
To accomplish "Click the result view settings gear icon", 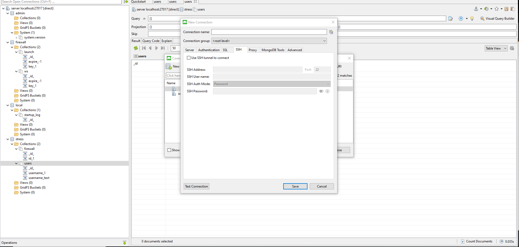I will click(512, 48).
